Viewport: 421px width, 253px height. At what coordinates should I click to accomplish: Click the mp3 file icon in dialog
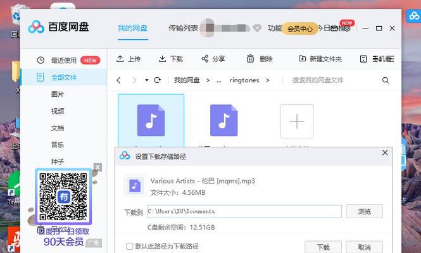pyautogui.click(x=135, y=186)
